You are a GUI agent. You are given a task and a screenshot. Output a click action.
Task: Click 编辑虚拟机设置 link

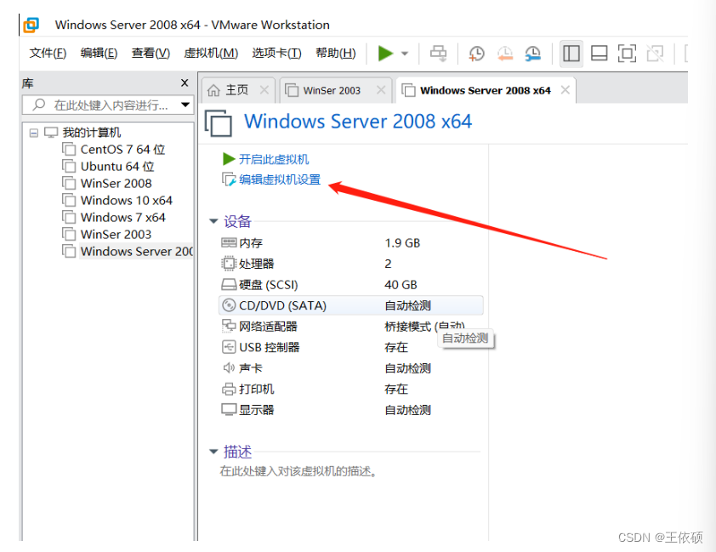280,179
